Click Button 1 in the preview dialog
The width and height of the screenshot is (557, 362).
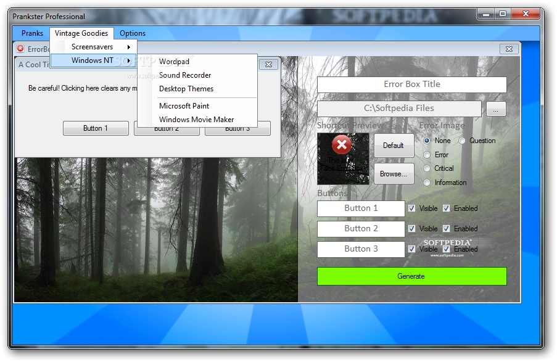pos(96,128)
